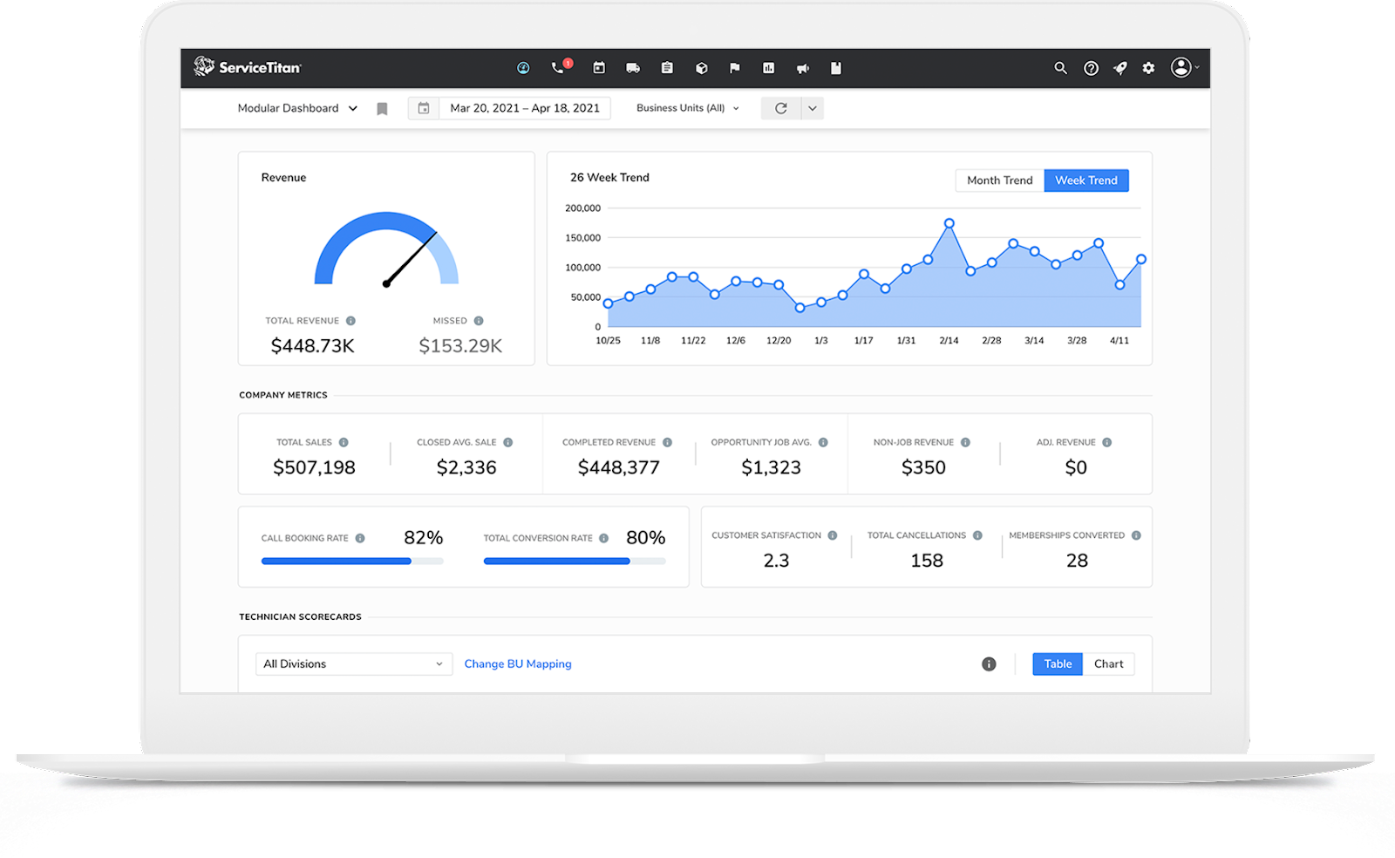Click the Change BU Mapping link

(x=518, y=664)
